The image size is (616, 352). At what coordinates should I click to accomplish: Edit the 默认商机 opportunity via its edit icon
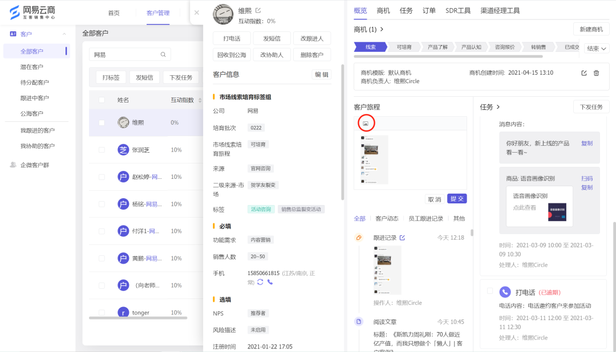pyautogui.click(x=583, y=73)
